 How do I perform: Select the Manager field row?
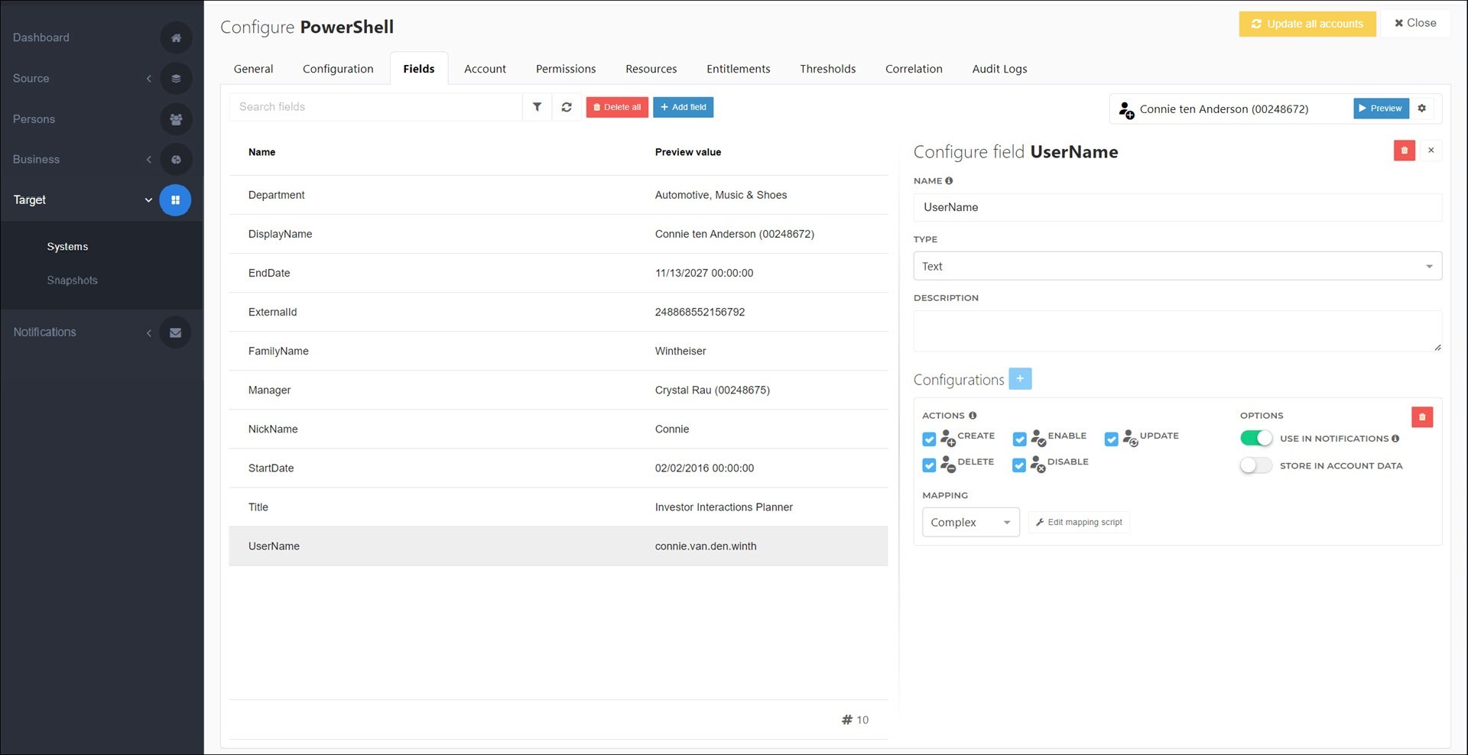tap(558, 390)
